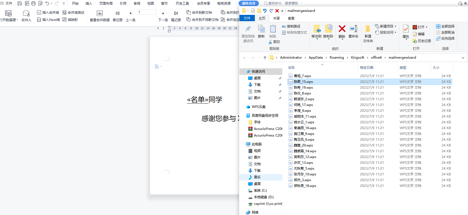Merge to new document (合并到新文档)
The height and width of the screenshot is (215, 468).
click(x=199, y=12)
